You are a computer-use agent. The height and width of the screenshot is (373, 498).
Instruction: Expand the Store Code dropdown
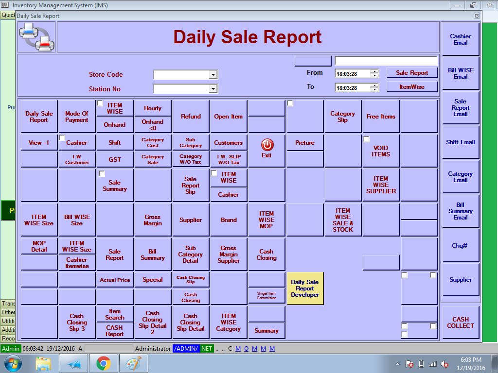[213, 75]
